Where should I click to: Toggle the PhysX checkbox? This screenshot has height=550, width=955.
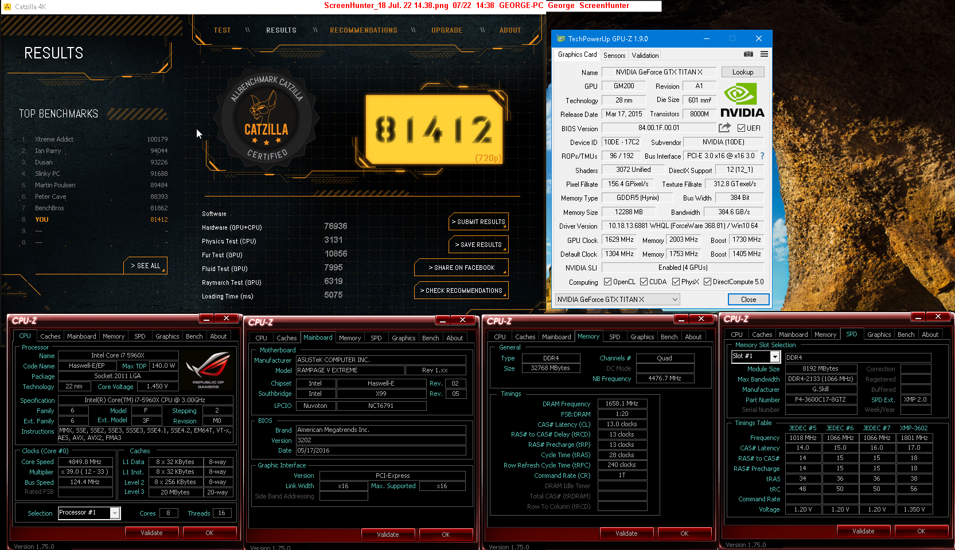pos(676,281)
